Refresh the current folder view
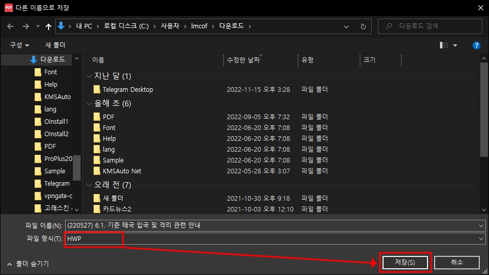Viewport: 489px width, 275px height. pos(363,26)
